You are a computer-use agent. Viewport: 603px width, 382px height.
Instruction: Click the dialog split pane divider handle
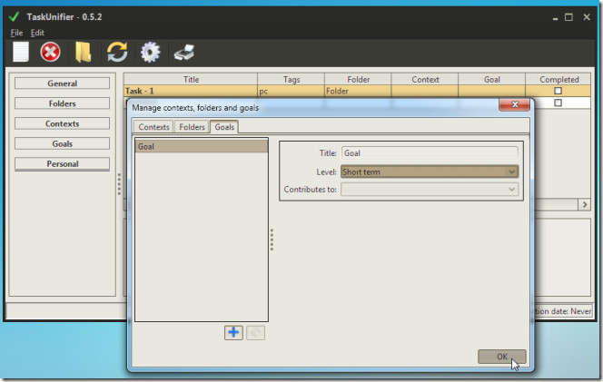click(272, 240)
